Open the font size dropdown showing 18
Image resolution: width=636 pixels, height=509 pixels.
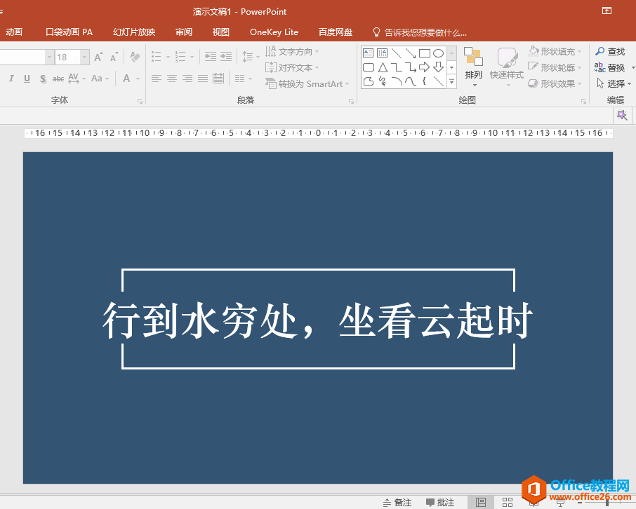click(x=84, y=56)
